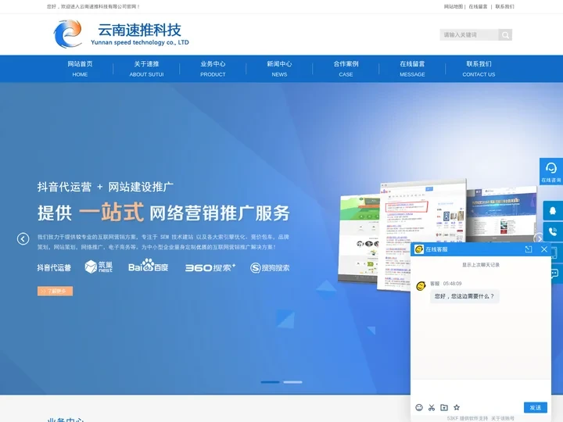Click the 筑巢 nest logo in banner
The height and width of the screenshot is (422, 563).
tap(99, 266)
